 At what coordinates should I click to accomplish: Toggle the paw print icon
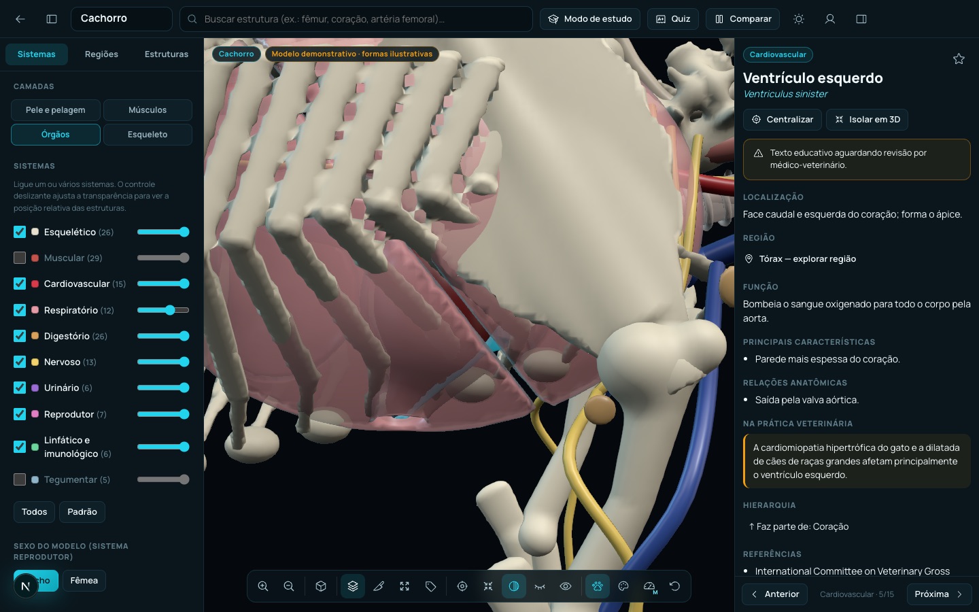tap(598, 586)
